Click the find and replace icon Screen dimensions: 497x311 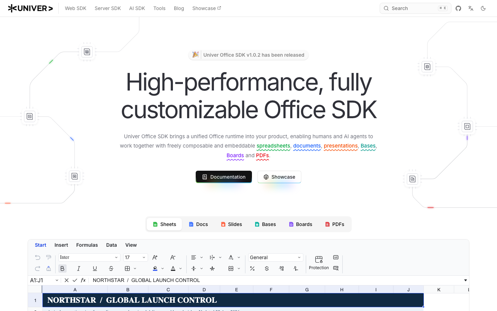tap(336, 268)
